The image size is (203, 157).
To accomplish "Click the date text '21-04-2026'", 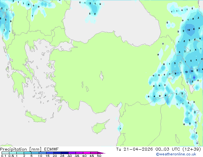I will pyautogui.click(x=138, y=149).
